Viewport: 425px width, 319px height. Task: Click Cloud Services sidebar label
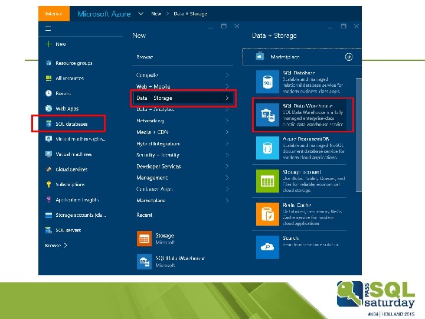point(71,170)
